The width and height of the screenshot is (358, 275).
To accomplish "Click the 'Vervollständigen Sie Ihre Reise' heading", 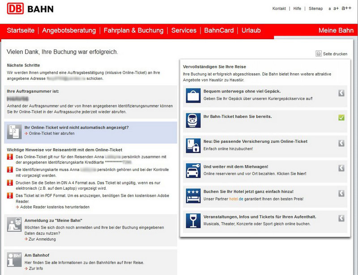I will tap(214, 67).
